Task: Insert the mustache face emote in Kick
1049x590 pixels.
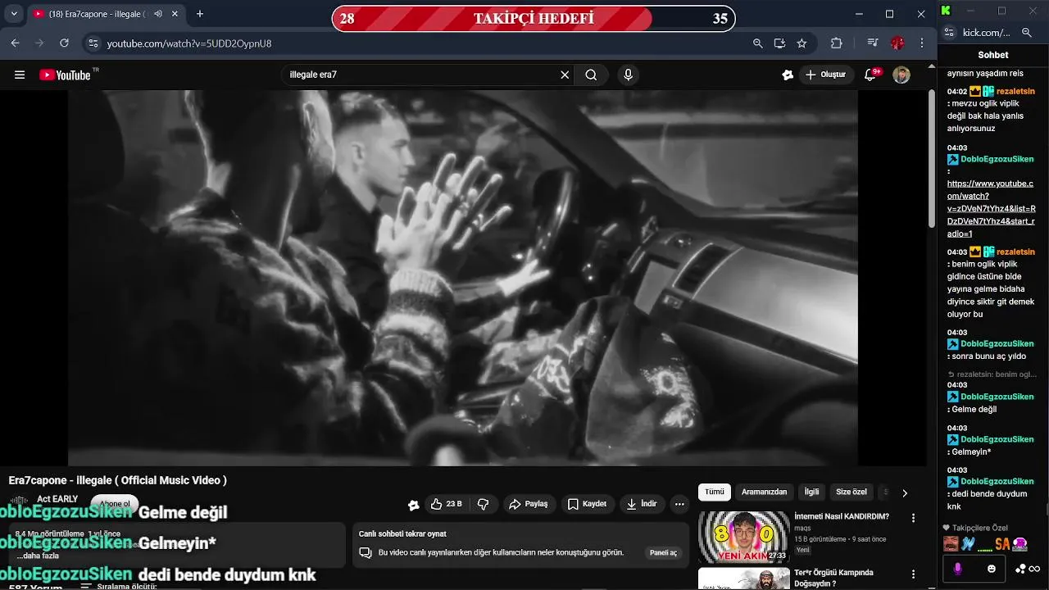Action: pos(951,543)
